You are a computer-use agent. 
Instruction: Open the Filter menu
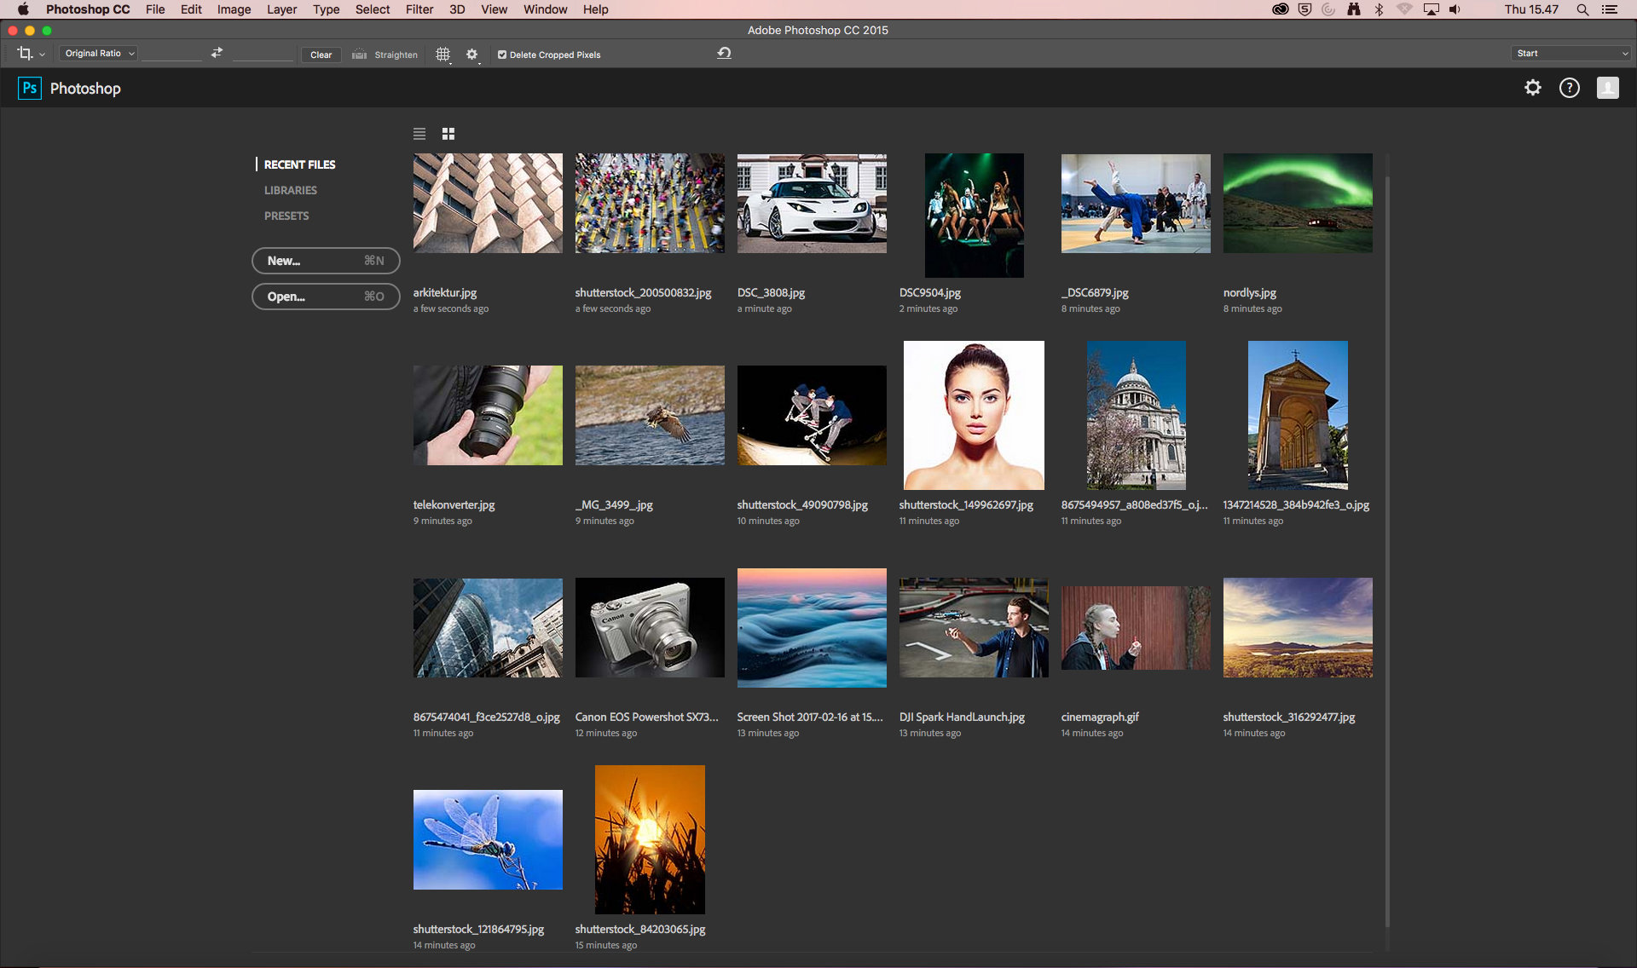click(419, 9)
